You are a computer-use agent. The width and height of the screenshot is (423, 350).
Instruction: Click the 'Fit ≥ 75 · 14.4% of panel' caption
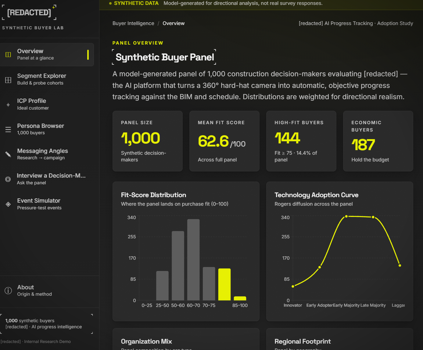click(x=296, y=156)
